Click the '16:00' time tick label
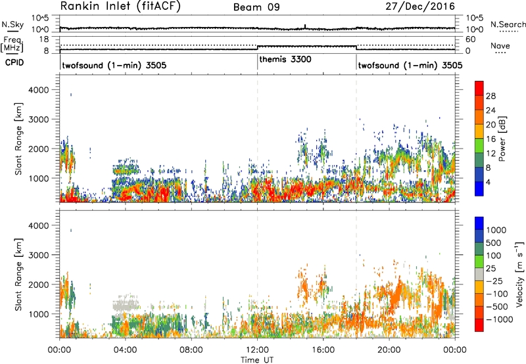Screen dimensions: 526x364 323,350
